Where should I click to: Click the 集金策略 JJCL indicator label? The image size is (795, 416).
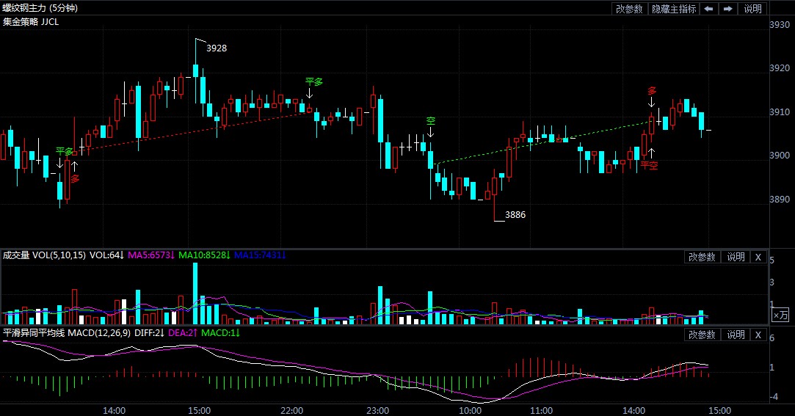coord(32,22)
